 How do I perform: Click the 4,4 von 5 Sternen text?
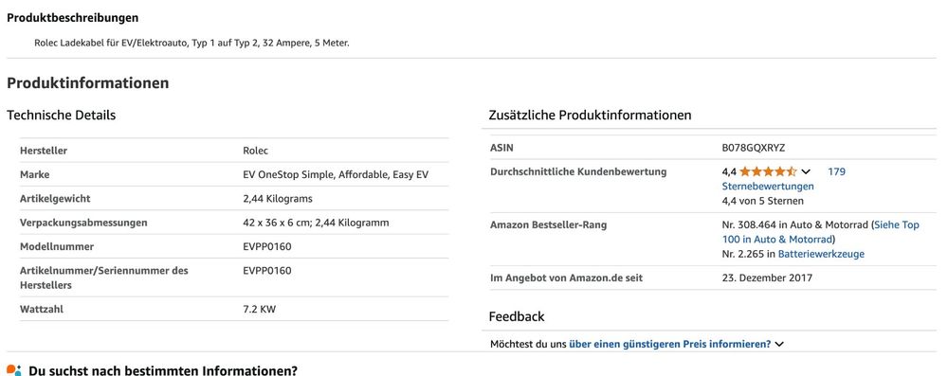coord(763,201)
